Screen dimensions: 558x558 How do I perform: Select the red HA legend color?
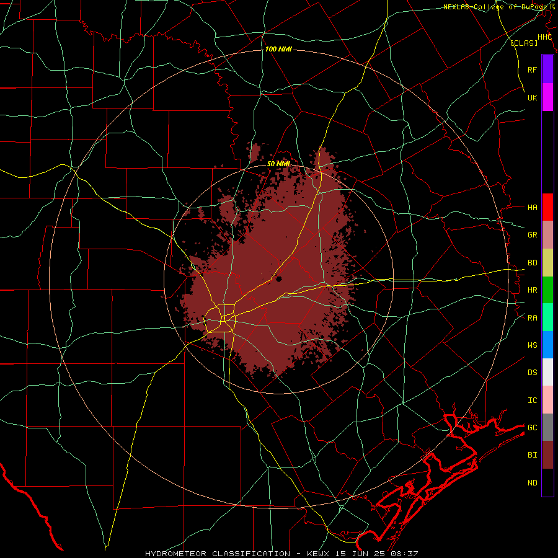pyautogui.click(x=547, y=207)
